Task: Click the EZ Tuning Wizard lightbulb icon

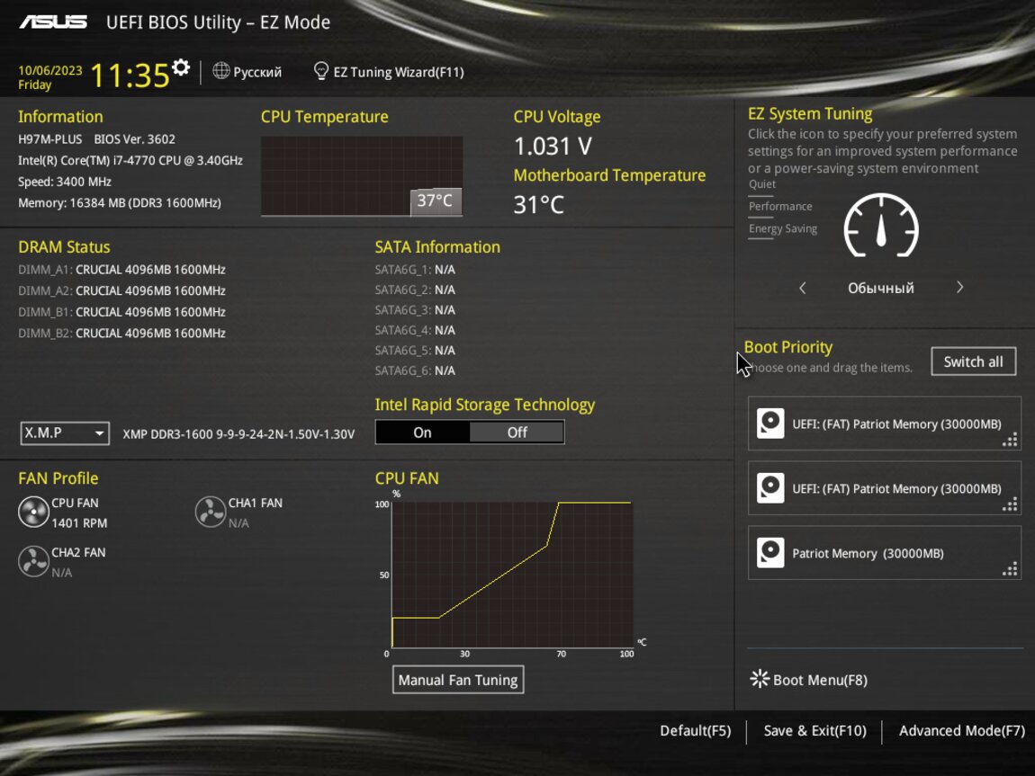Action: point(320,71)
